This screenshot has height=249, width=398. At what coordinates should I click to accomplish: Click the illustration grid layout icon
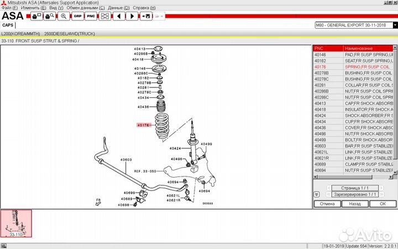tap(105, 17)
